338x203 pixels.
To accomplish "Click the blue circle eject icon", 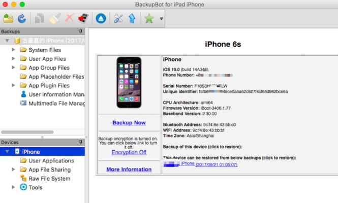I will coord(101,18).
